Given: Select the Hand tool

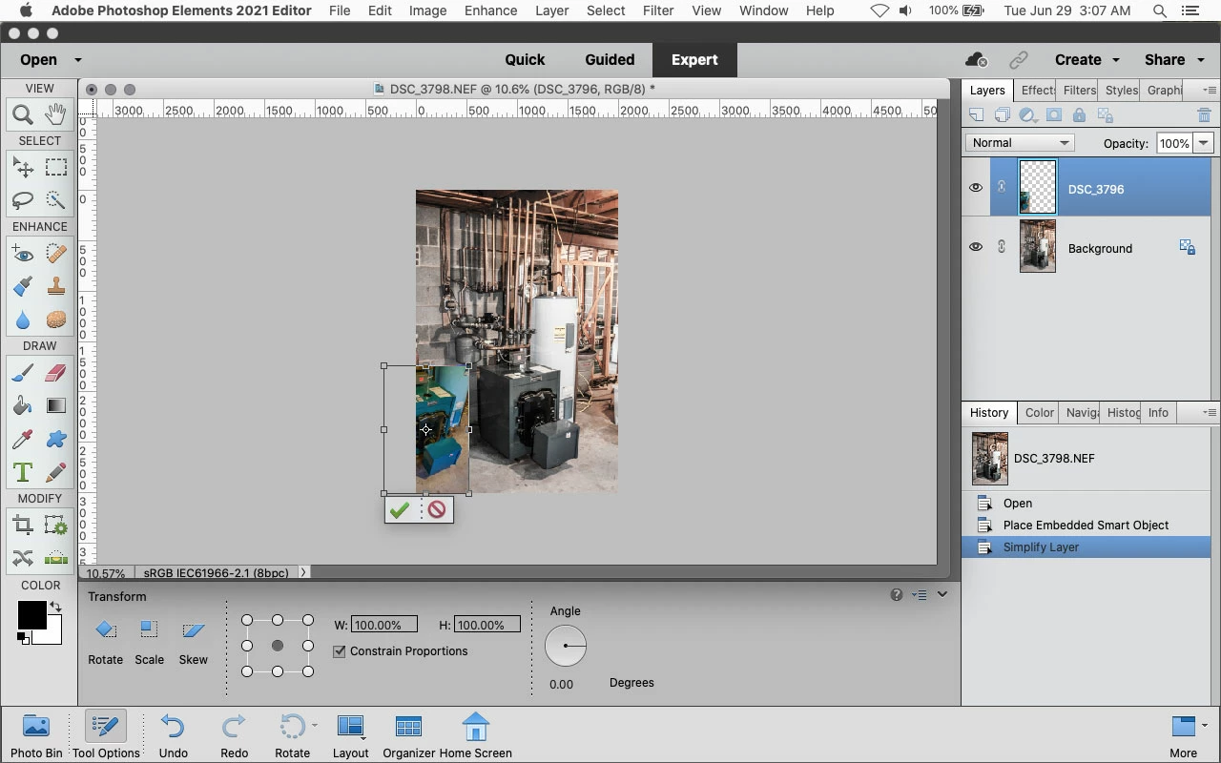Looking at the screenshot, I should (x=55, y=115).
